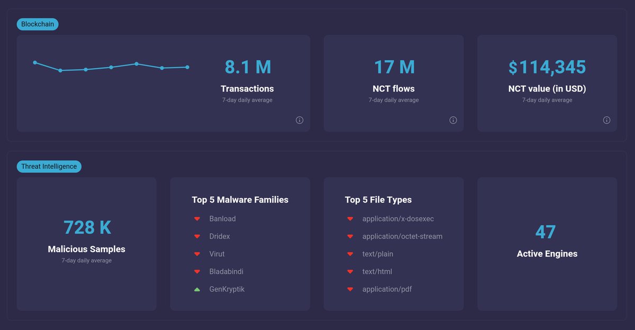The width and height of the screenshot is (635, 330).
Task: Click the red indicator next to text/plain
Action: pyautogui.click(x=350, y=254)
